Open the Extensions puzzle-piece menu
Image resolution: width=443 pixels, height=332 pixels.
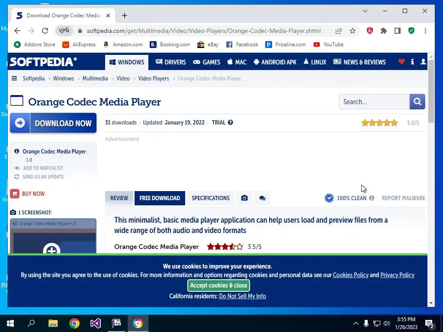(383, 31)
